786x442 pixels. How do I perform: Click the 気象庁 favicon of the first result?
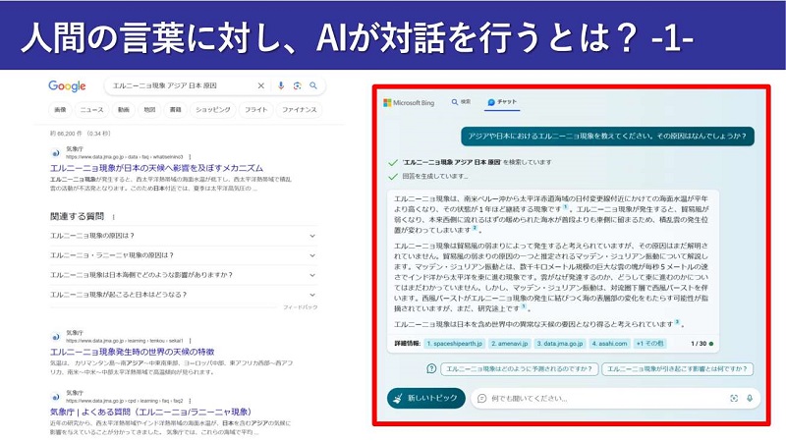[x=55, y=153]
